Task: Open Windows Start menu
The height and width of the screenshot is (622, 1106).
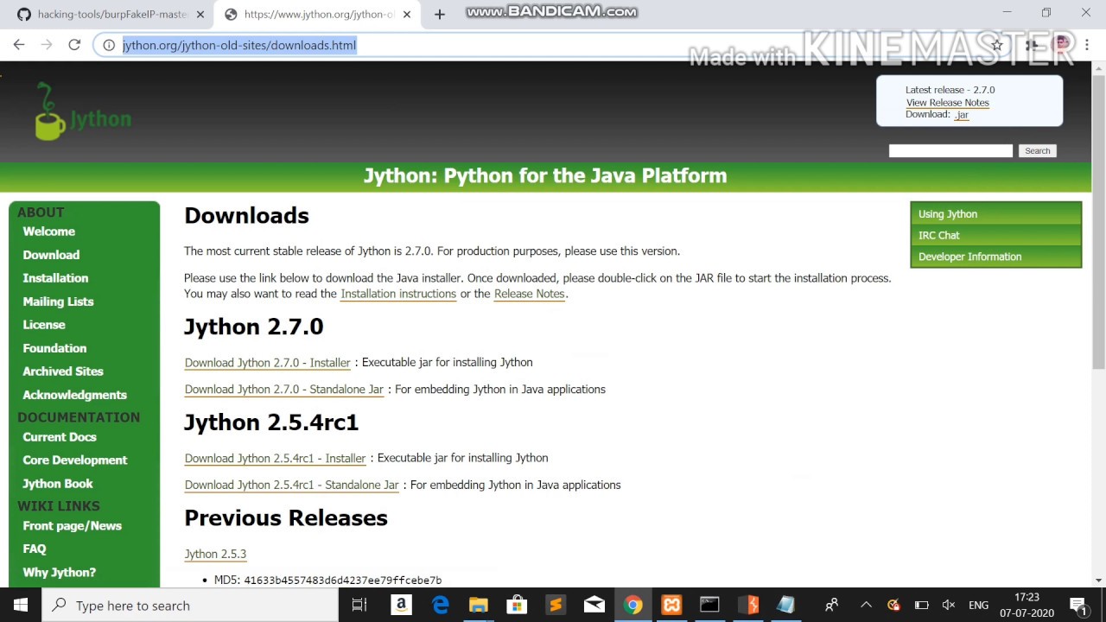Action: (x=21, y=605)
